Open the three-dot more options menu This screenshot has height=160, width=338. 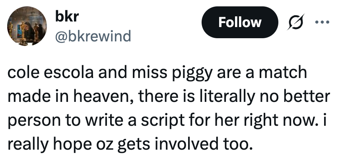[322, 21]
